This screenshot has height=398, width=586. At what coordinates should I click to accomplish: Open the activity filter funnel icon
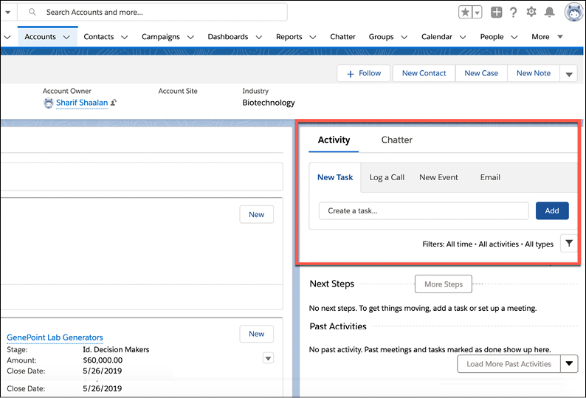pos(569,244)
